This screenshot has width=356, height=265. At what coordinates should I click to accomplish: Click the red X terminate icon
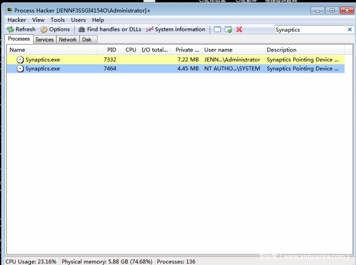pos(239,30)
